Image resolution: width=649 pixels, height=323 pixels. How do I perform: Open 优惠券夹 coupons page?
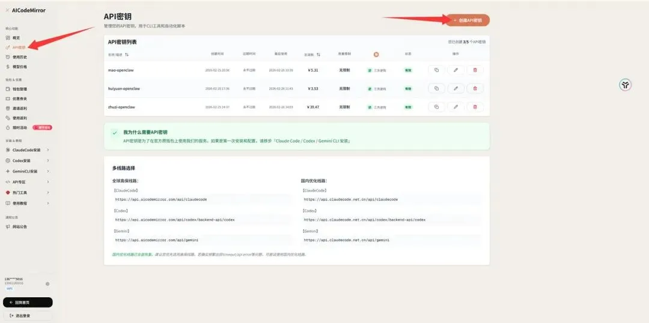click(20, 99)
